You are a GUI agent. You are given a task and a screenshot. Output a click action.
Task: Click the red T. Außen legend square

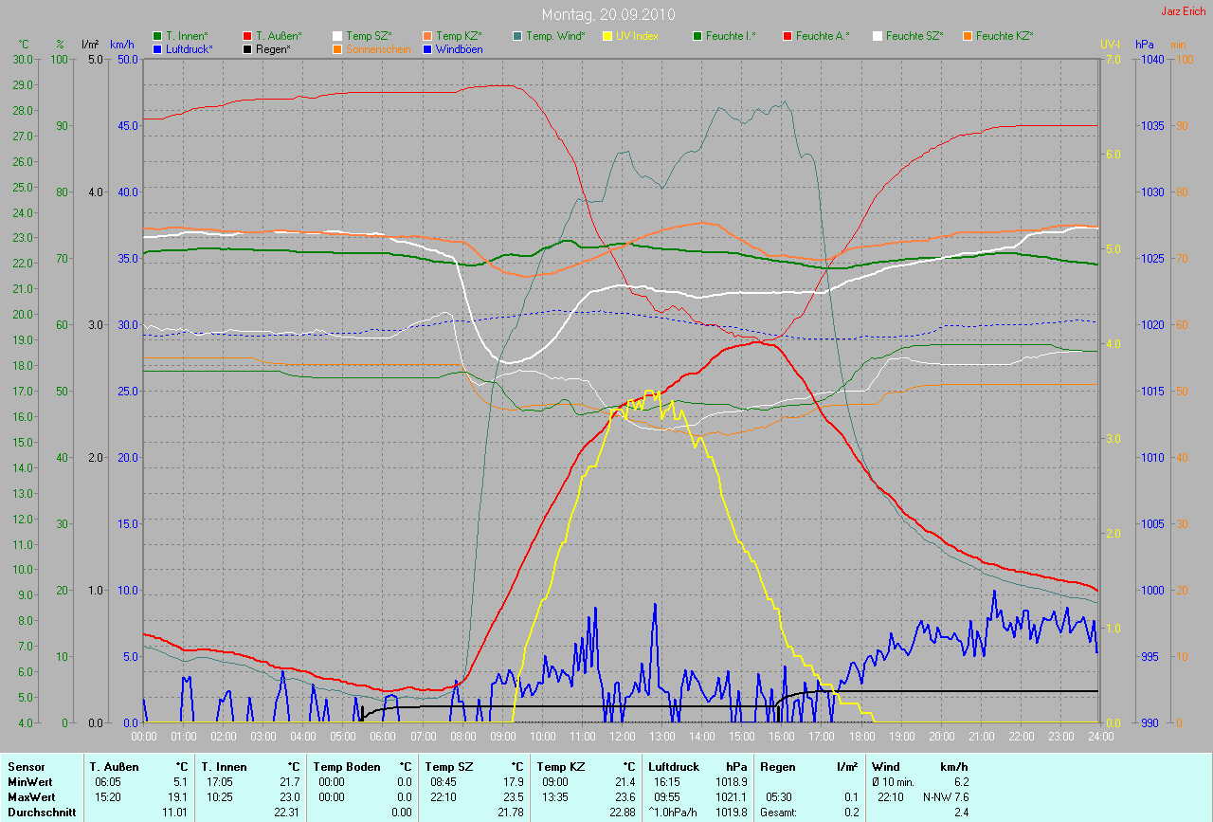point(248,36)
